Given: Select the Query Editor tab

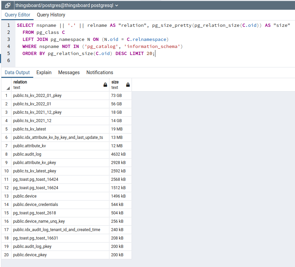Looking at the screenshot, I should pyautogui.click(x=17, y=15).
